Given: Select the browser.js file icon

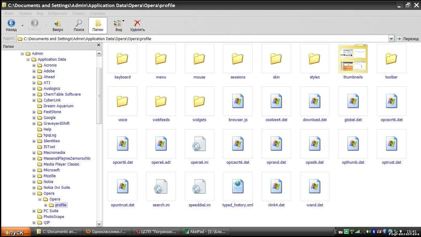Looking at the screenshot, I should pyautogui.click(x=238, y=101).
